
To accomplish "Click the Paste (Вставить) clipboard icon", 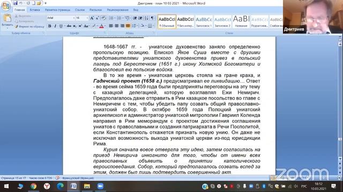I will (x=7, y=18).
